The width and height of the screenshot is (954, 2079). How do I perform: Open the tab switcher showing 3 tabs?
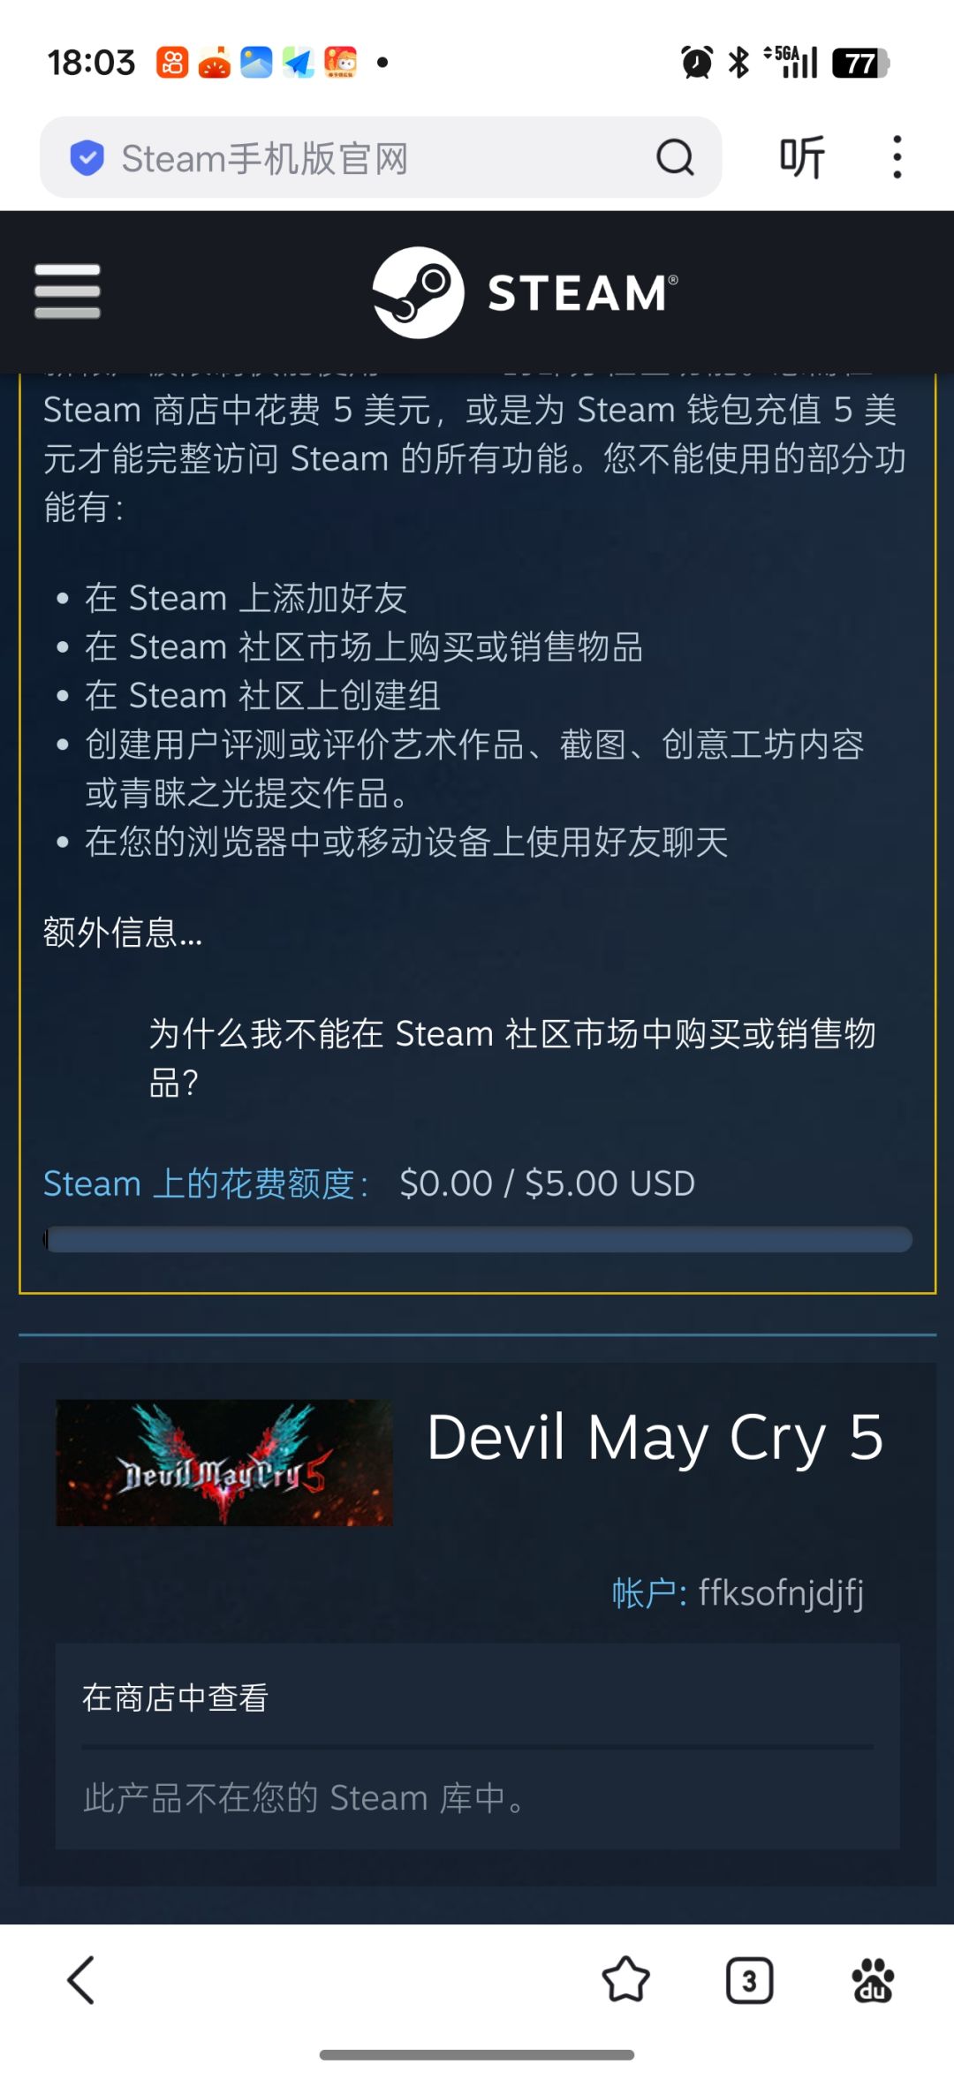(x=749, y=1981)
